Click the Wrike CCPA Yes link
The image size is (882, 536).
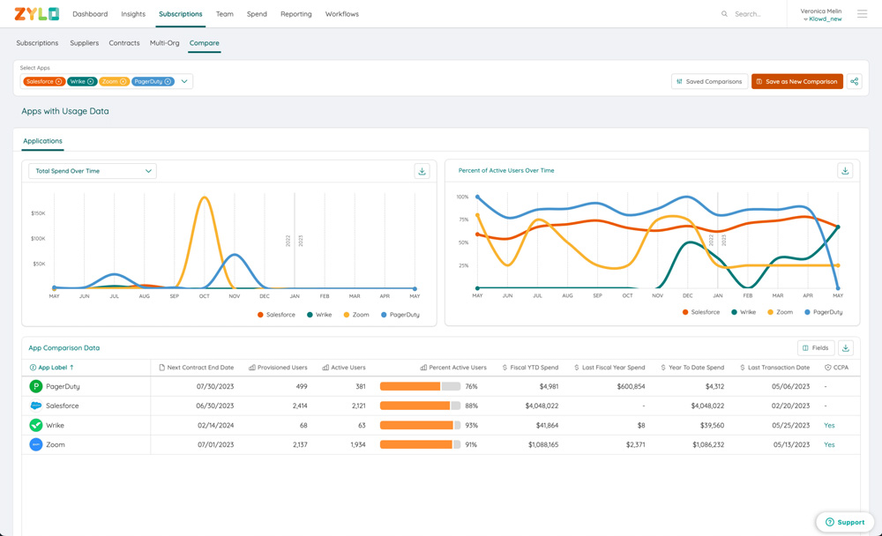(x=829, y=425)
